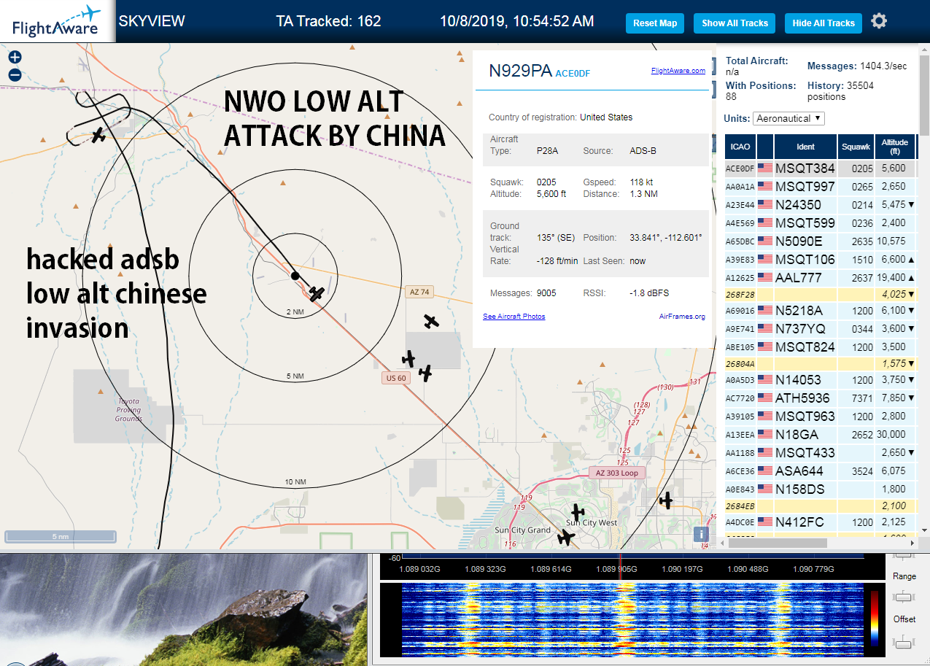Select the MSQT433 aircraft row
The image size is (930, 666).
(820, 453)
